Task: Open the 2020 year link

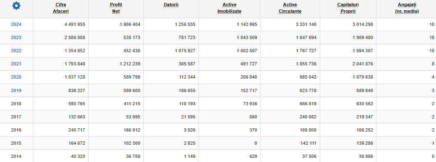Action: pos(16,77)
